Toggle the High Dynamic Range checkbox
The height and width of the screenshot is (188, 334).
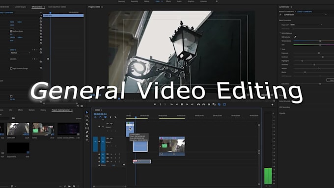click(11, 69)
